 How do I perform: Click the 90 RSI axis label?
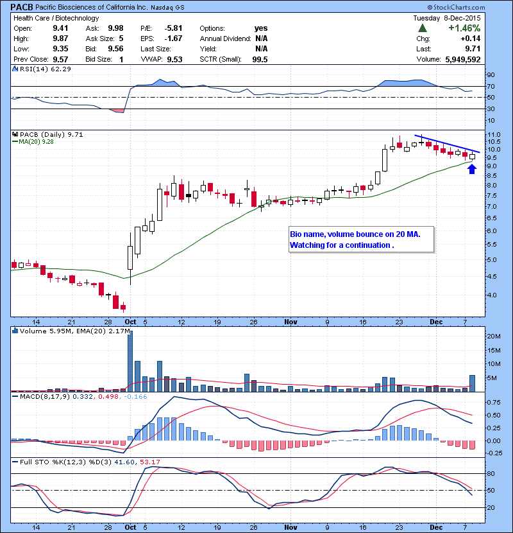(491, 74)
